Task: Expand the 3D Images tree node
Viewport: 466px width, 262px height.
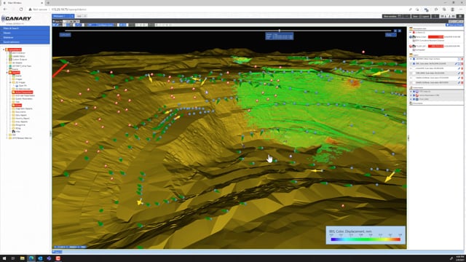Action: [10, 82]
